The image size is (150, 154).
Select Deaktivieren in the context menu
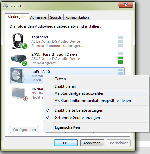point(96,86)
